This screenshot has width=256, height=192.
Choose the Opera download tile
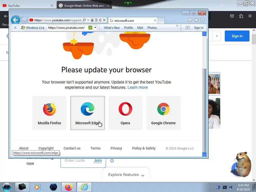125,113
